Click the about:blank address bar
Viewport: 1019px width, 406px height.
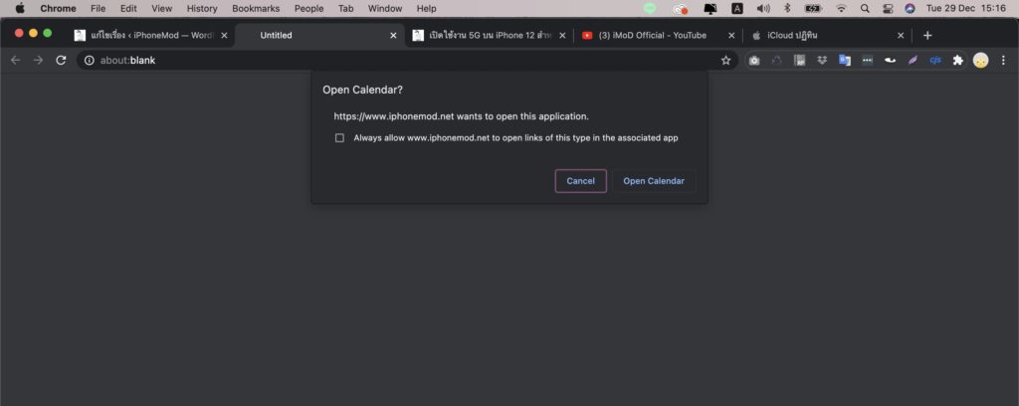[x=398, y=60]
